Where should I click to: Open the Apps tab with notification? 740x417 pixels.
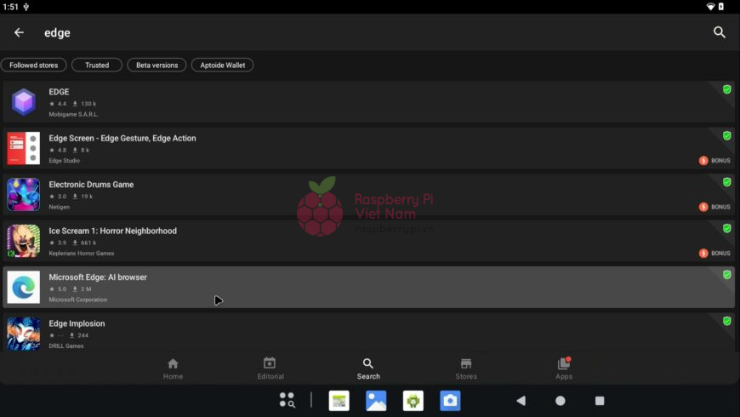tap(564, 368)
